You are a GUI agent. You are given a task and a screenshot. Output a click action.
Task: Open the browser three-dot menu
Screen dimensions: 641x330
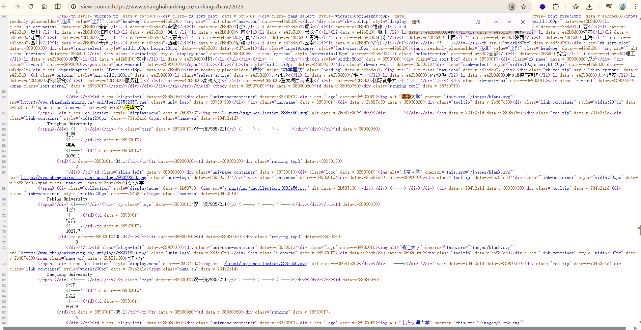pyautogui.click(x=635, y=6)
